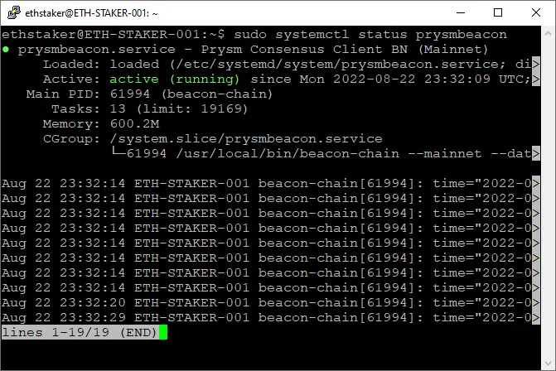The image size is (556, 371).
Task: Click the PuTTY icon in title bar
Action: click(x=14, y=12)
